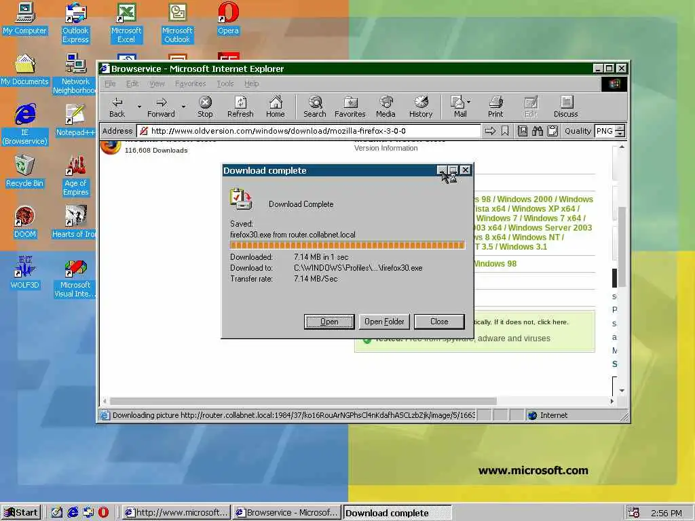Open the Edit menu

[132, 83]
